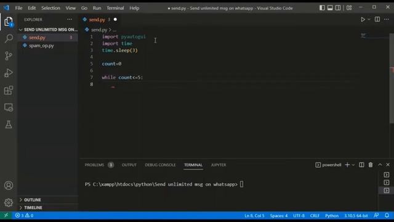Viewport: 394px width, 222px height.
Task: Click UTF-8 encoding selector
Action: pyautogui.click(x=299, y=216)
